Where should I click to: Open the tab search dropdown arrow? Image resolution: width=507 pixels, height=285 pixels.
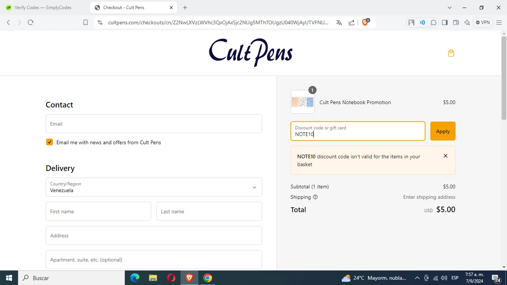pos(450,7)
